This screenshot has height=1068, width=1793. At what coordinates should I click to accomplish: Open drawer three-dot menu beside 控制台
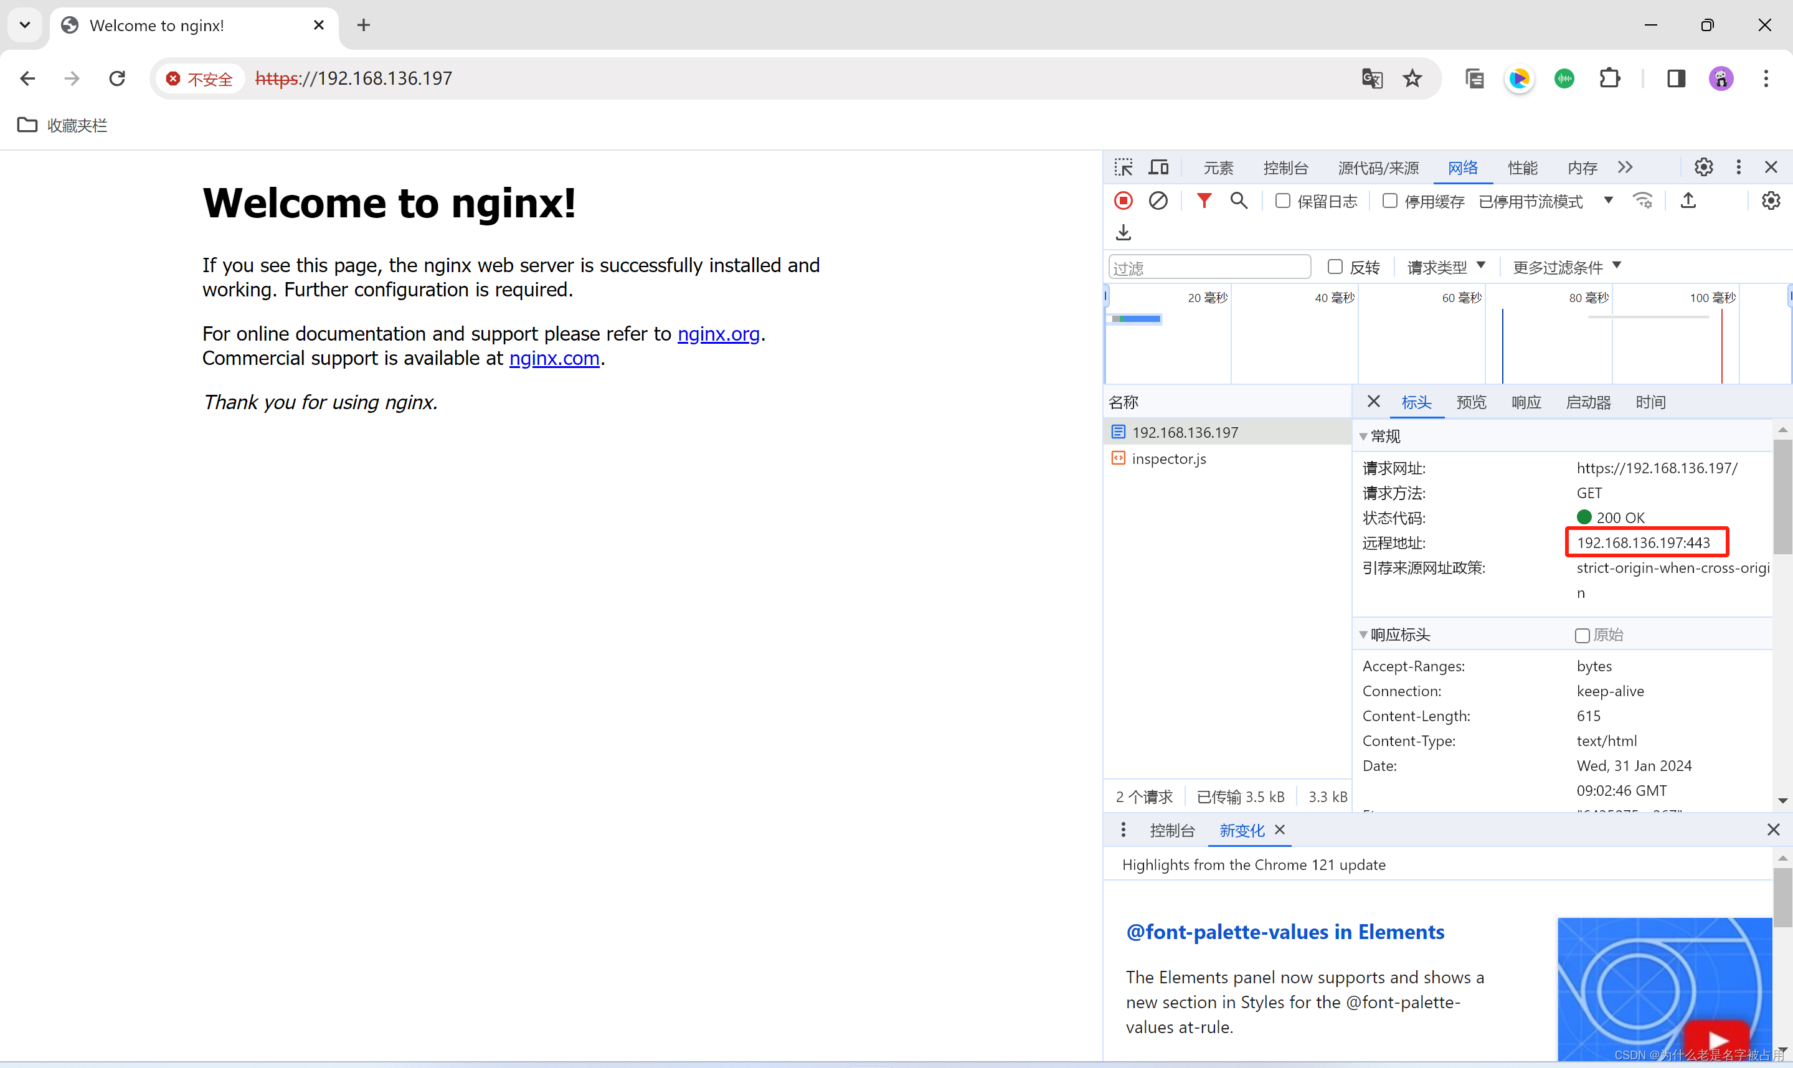(x=1123, y=829)
